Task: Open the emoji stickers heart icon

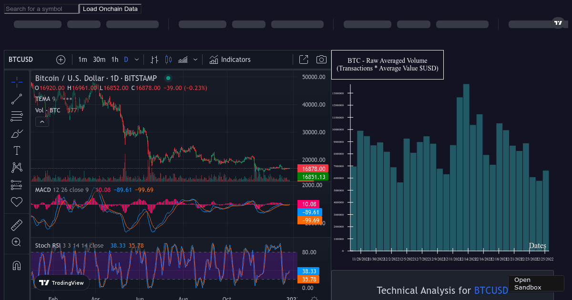Action: click(x=17, y=202)
